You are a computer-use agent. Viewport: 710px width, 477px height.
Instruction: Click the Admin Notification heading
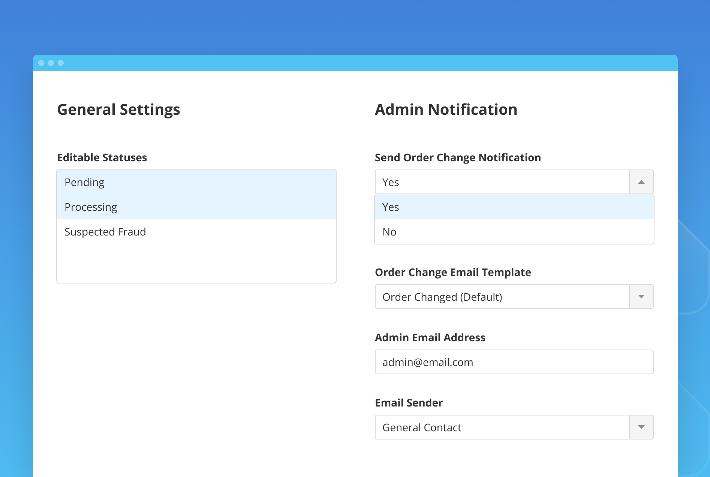tap(446, 109)
